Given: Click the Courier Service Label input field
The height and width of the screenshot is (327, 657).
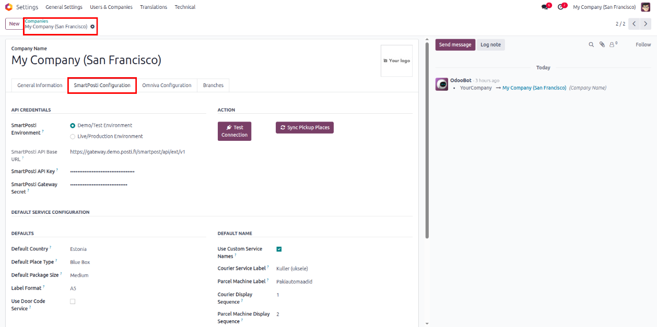Looking at the screenshot, I should point(339,269).
